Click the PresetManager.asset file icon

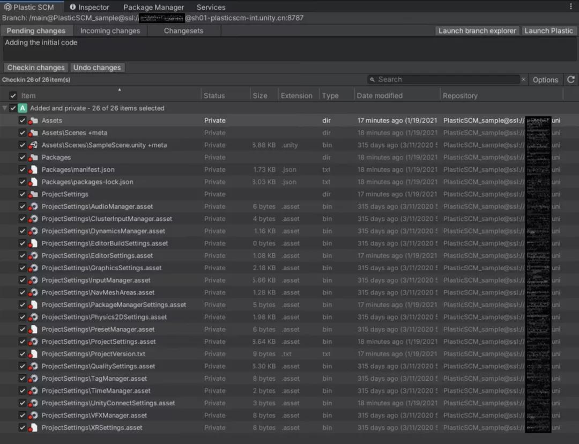point(33,329)
